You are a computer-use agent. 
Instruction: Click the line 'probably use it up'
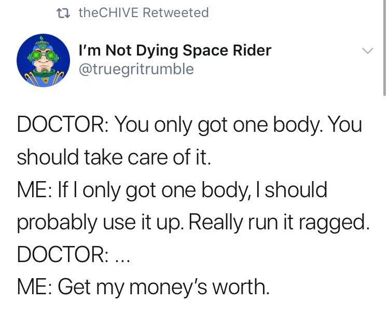(x=193, y=222)
